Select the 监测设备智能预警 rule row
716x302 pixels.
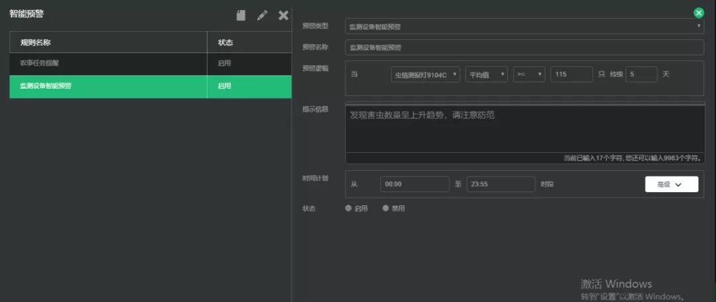pyautogui.click(x=108, y=86)
